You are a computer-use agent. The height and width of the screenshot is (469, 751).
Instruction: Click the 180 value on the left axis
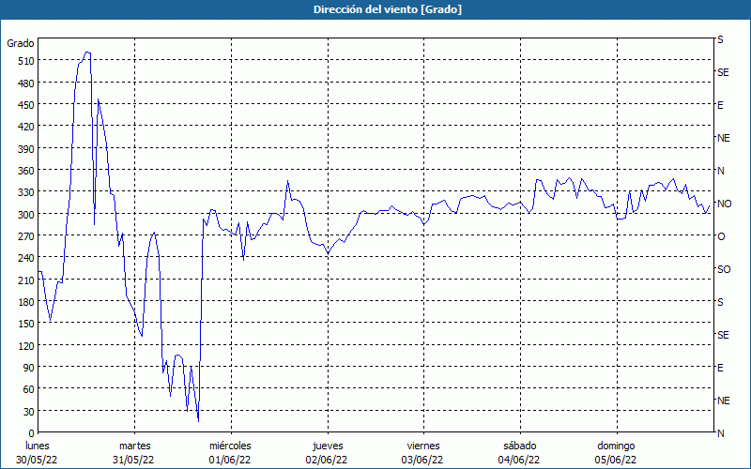point(26,302)
